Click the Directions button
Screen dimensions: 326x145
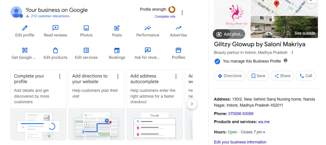[230, 76]
